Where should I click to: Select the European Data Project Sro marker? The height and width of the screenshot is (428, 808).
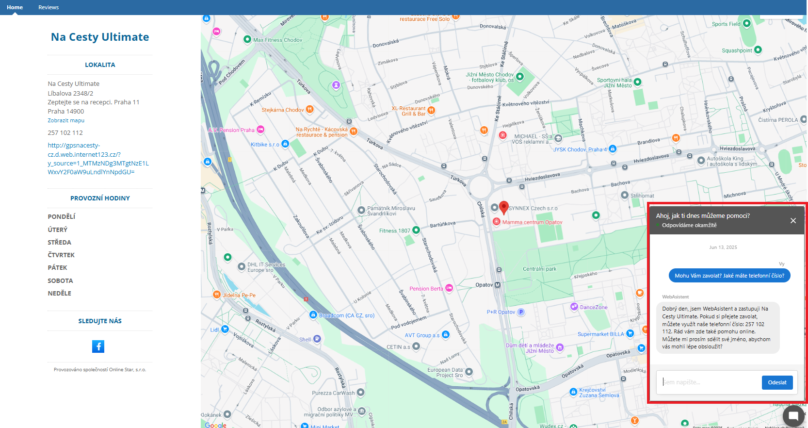click(469, 372)
